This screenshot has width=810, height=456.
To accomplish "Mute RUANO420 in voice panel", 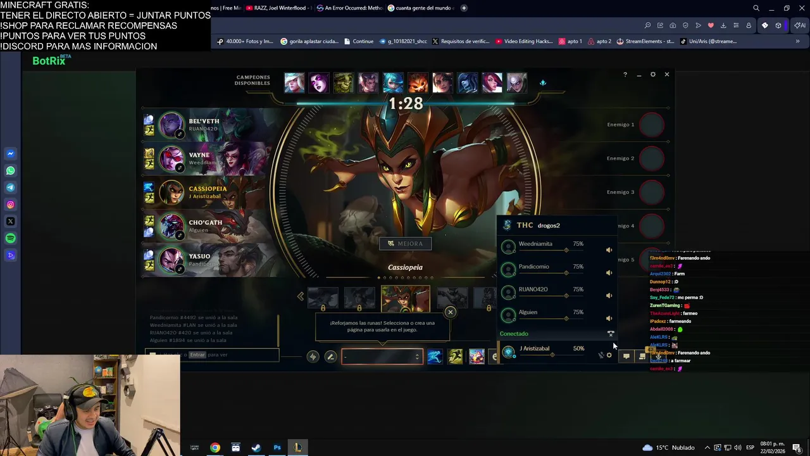I will (x=609, y=296).
